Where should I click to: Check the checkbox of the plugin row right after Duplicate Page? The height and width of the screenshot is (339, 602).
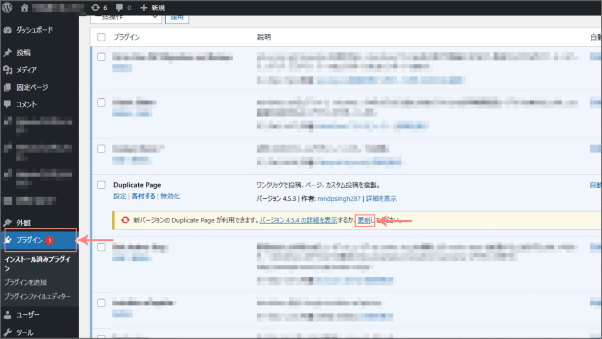101,247
